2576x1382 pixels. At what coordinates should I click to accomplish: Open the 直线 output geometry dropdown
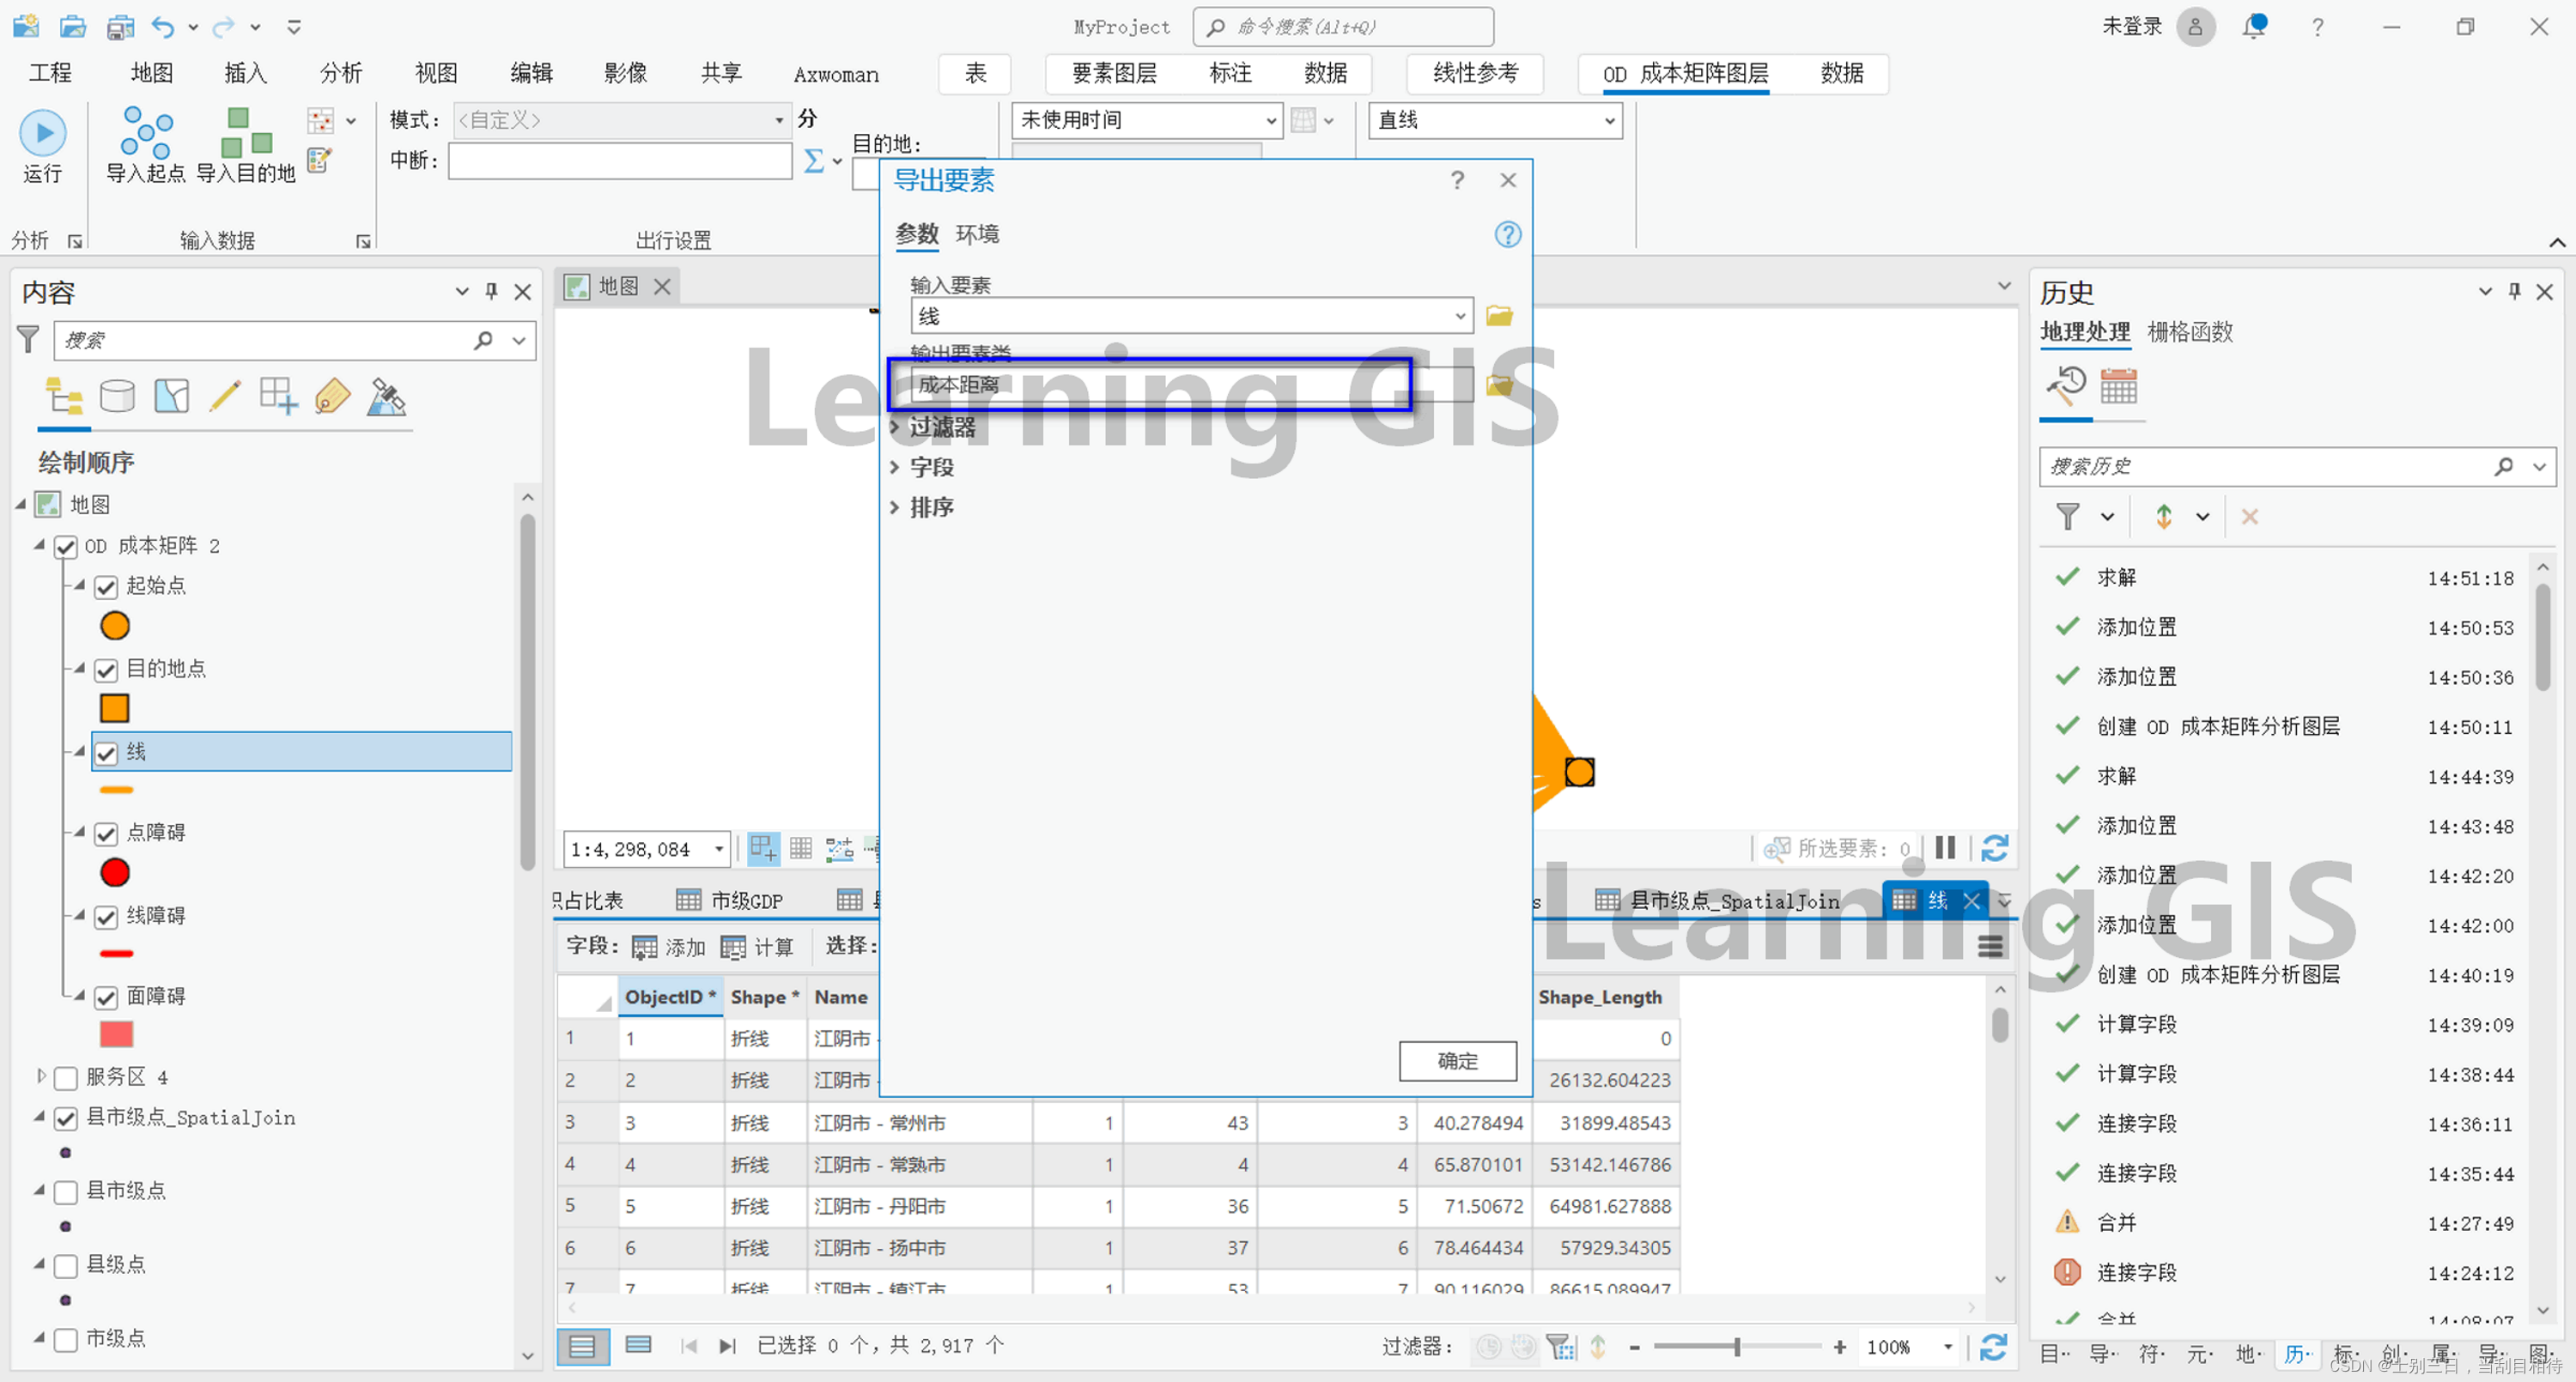pyautogui.click(x=1609, y=121)
